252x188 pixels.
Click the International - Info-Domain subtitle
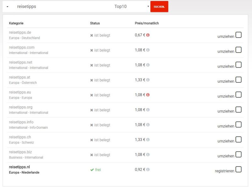[x=28, y=127]
